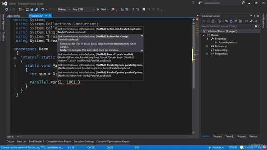The width and height of the screenshot is (267, 150).
Task: Undo the last edit
Action: 43,10
